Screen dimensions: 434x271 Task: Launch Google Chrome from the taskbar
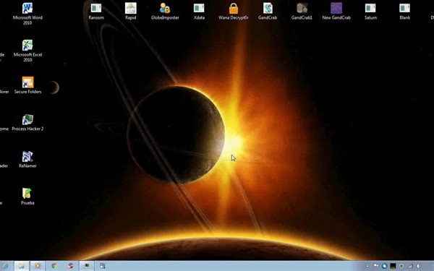coord(54,266)
